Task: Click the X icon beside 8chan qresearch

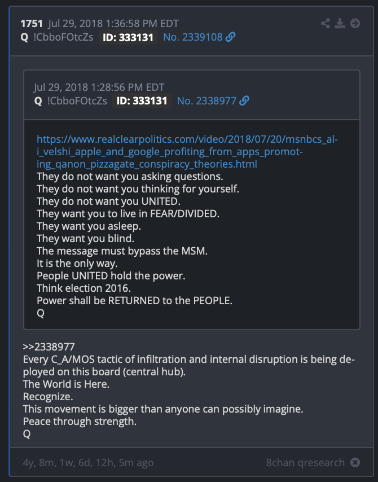Action: click(x=355, y=462)
